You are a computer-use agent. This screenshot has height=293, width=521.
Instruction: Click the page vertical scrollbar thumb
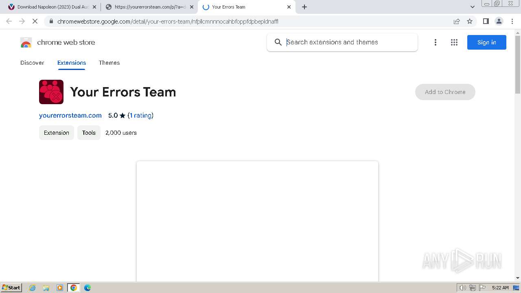tap(518, 64)
